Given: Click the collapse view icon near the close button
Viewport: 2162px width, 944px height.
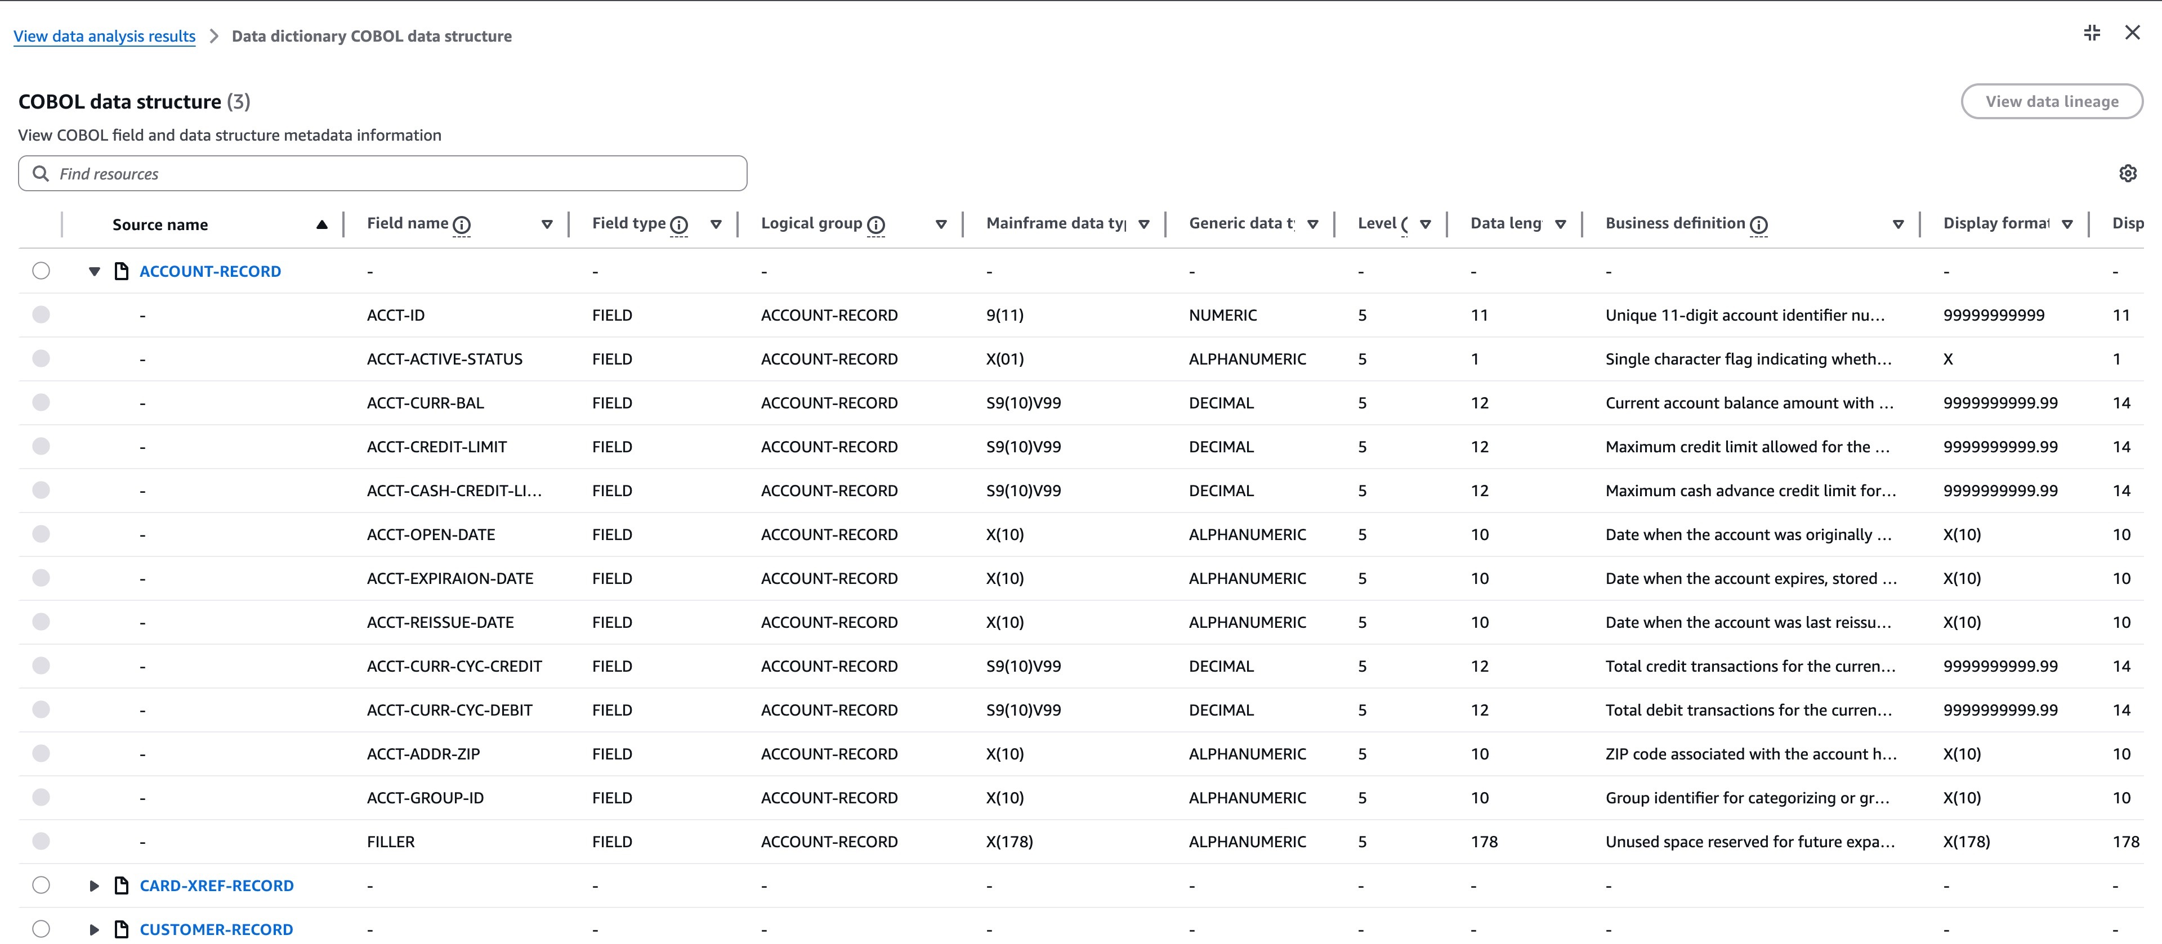Looking at the screenshot, I should tap(2092, 33).
